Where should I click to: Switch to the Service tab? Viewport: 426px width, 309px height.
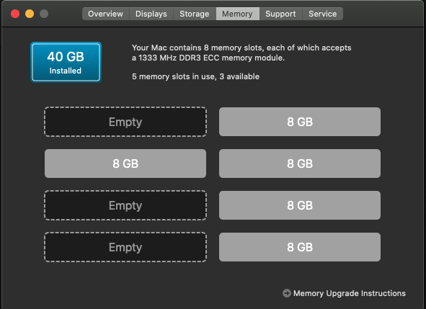tap(323, 14)
